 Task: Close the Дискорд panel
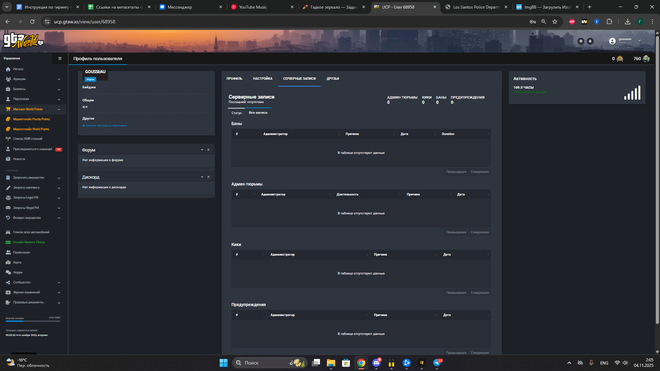click(x=208, y=177)
